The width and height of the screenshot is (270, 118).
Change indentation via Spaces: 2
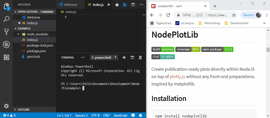(81, 115)
